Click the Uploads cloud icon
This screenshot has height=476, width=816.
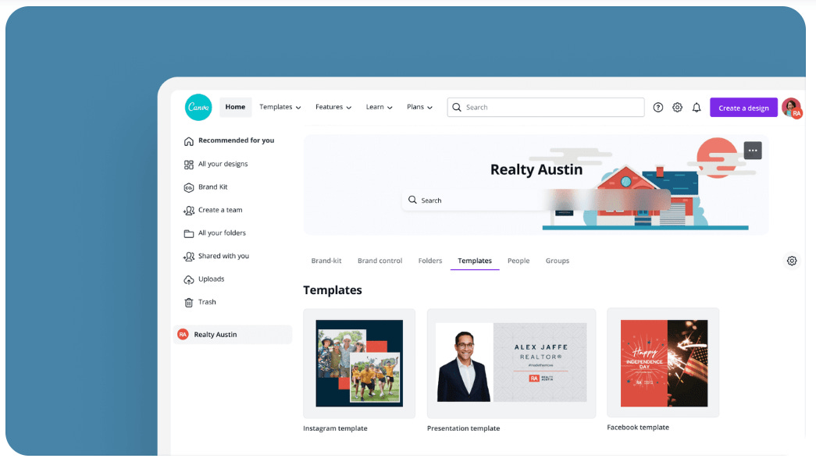pyautogui.click(x=188, y=279)
